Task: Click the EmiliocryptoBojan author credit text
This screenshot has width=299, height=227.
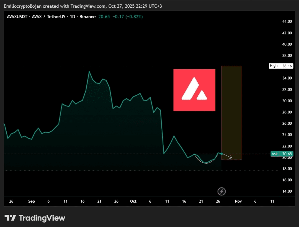Action: [x=22, y=6]
